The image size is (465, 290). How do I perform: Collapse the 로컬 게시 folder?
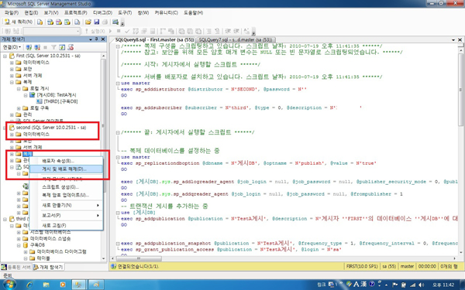coord(19,88)
